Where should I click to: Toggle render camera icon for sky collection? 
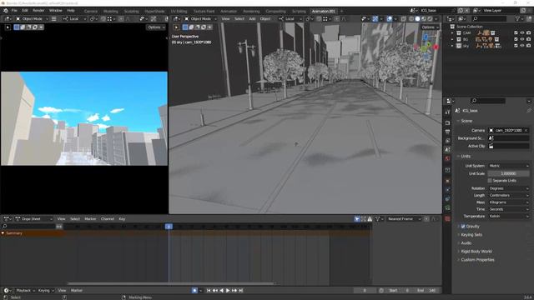click(x=528, y=46)
